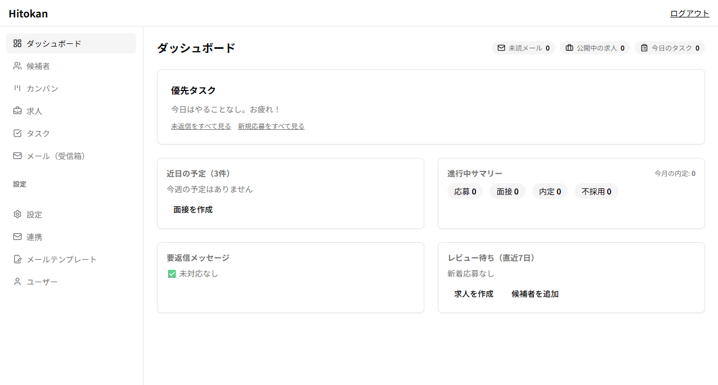Click the ユーザー person icon in sidebar

pos(19,282)
